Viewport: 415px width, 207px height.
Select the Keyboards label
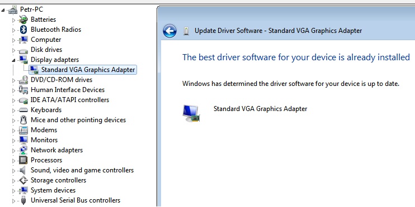46,110
